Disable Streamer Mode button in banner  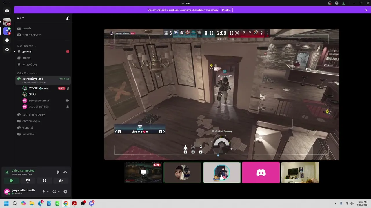[x=226, y=10]
